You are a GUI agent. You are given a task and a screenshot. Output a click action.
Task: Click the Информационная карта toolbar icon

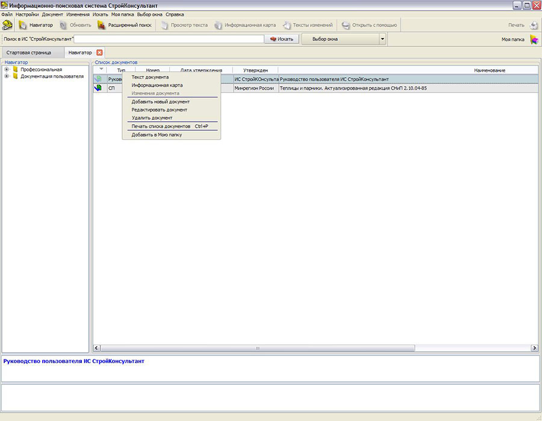click(x=218, y=25)
